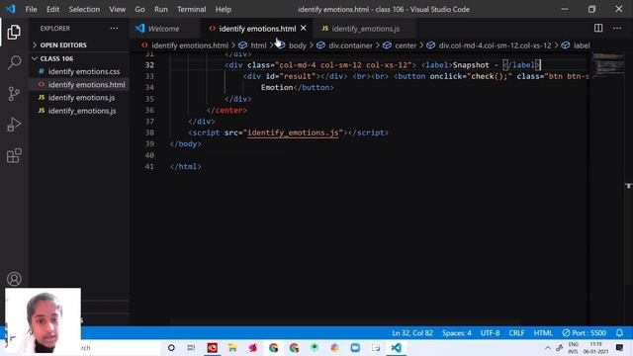Open the Help menu
The image size is (633, 356).
tap(224, 9)
